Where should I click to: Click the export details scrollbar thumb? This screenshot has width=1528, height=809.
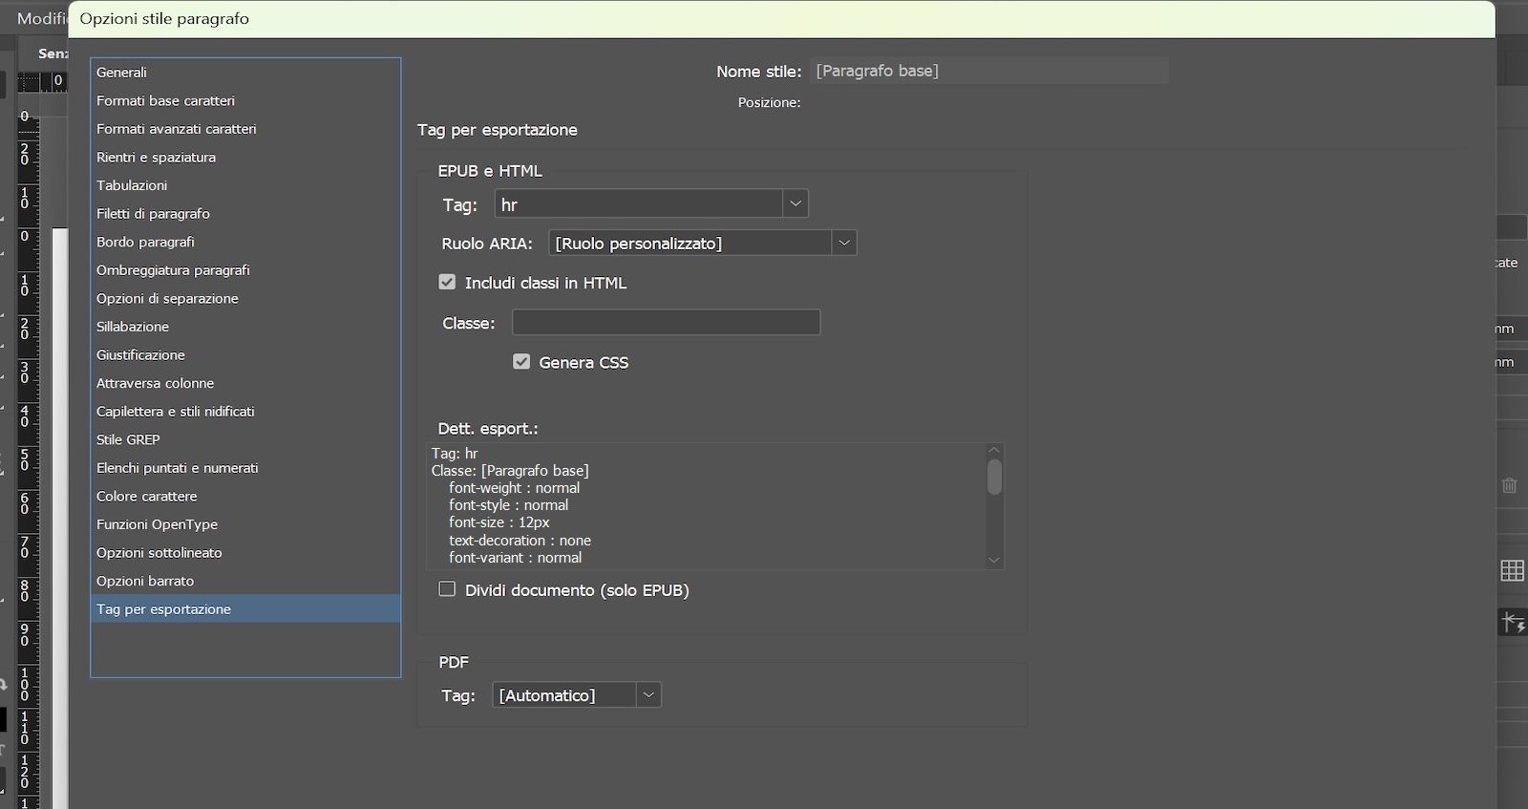[994, 477]
